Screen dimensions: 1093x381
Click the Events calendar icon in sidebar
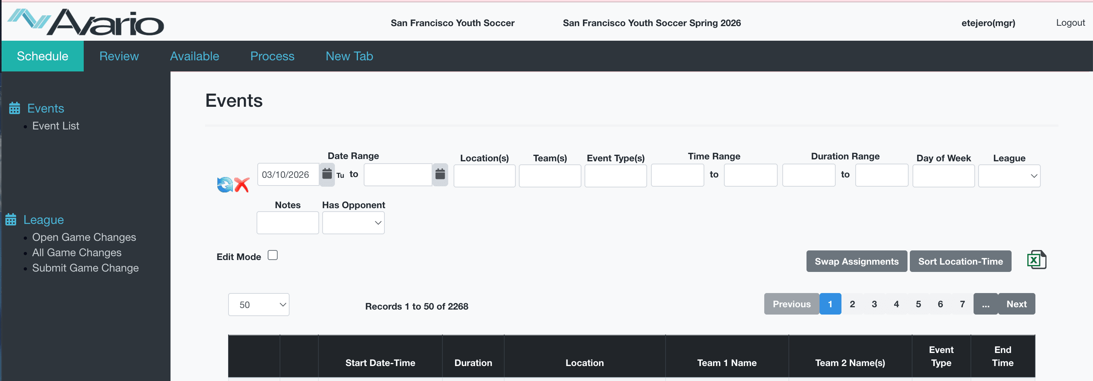pos(15,109)
